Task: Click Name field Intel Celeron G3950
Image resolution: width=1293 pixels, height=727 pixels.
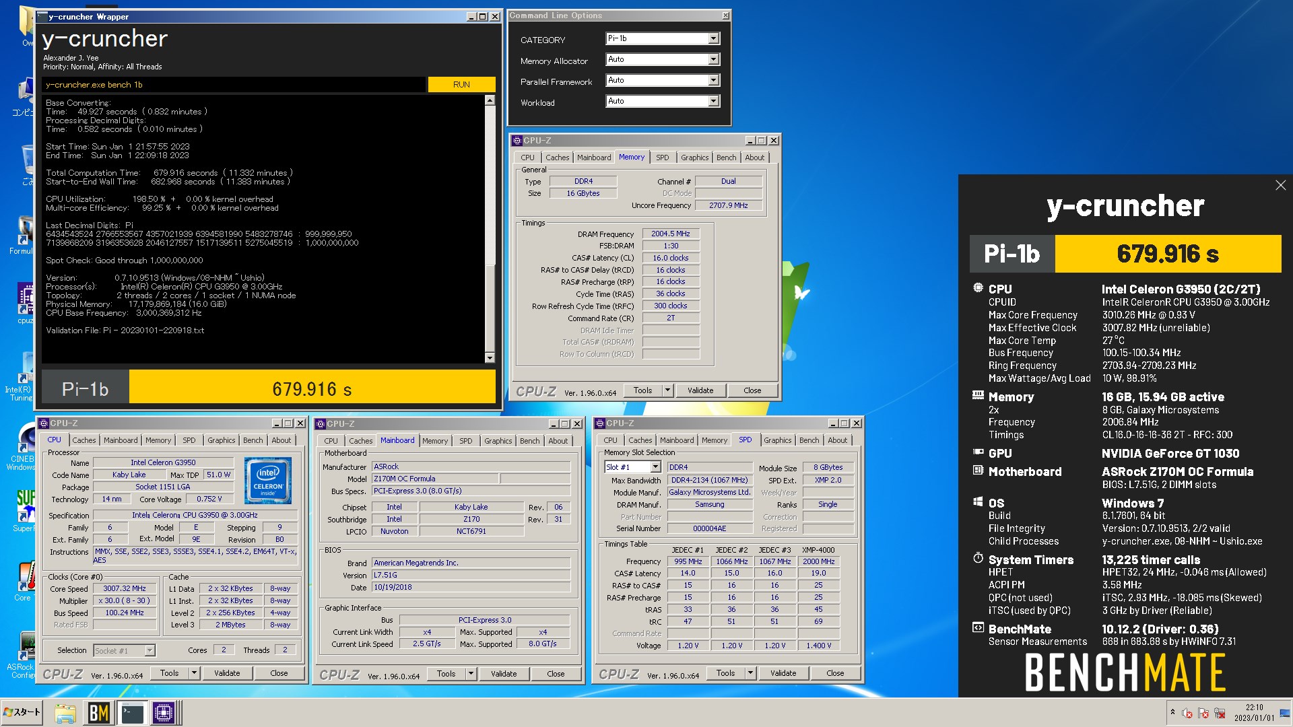Action: pyautogui.click(x=163, y=462)
